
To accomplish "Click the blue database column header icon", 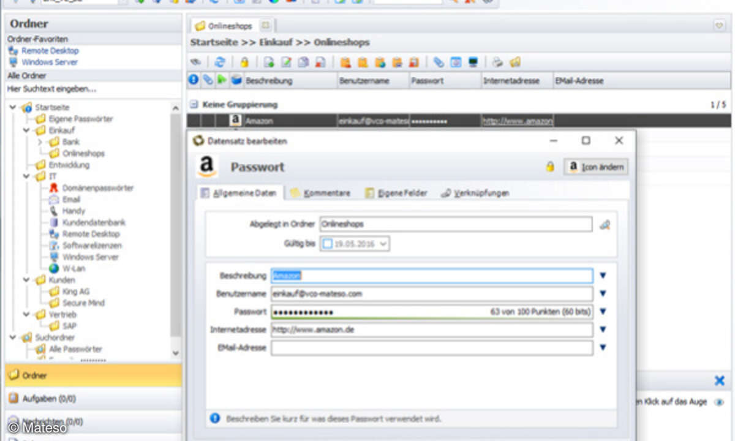I will [x=235, y=80].
